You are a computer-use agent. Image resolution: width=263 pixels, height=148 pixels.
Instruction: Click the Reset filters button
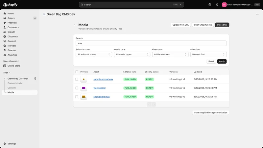click(211, 62)
